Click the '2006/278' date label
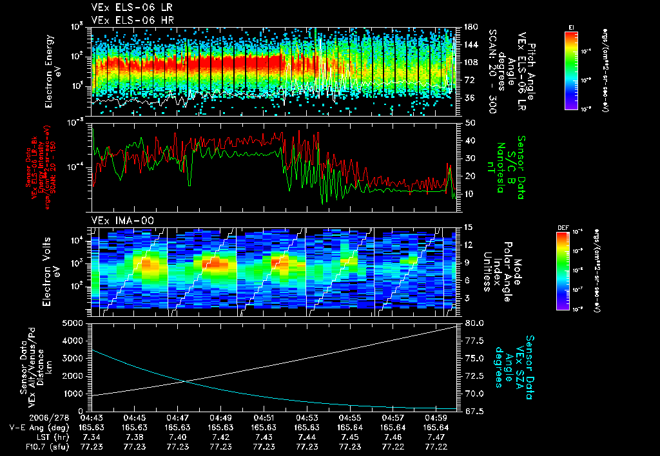Viewport: 660px width, 456px height. coord(49,419)
